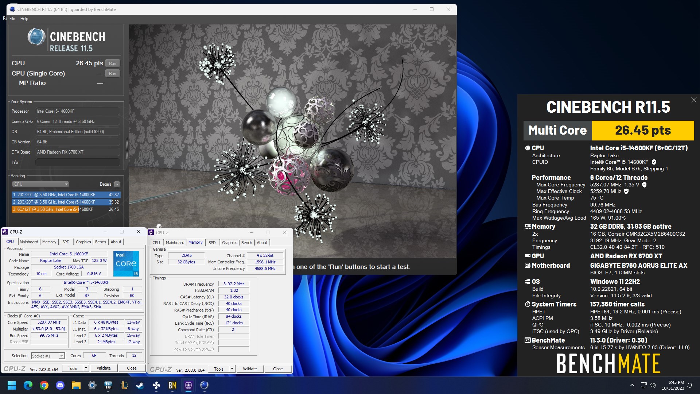The width and height of the screenshot is (700, 394).
Task: Open Cinebench Help menu
Action: coord(24,19)
